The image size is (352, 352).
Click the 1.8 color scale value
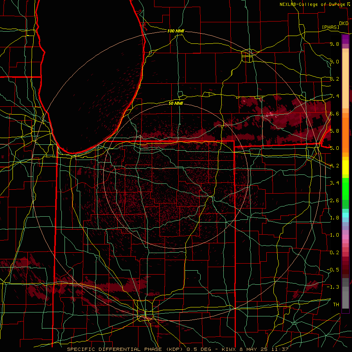click(x=334, y=217)
